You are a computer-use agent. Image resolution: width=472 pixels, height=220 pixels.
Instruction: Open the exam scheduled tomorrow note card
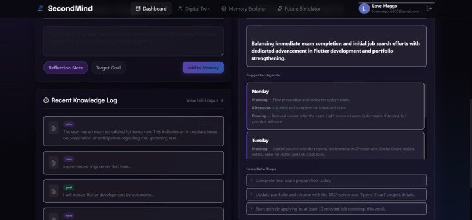134,131
